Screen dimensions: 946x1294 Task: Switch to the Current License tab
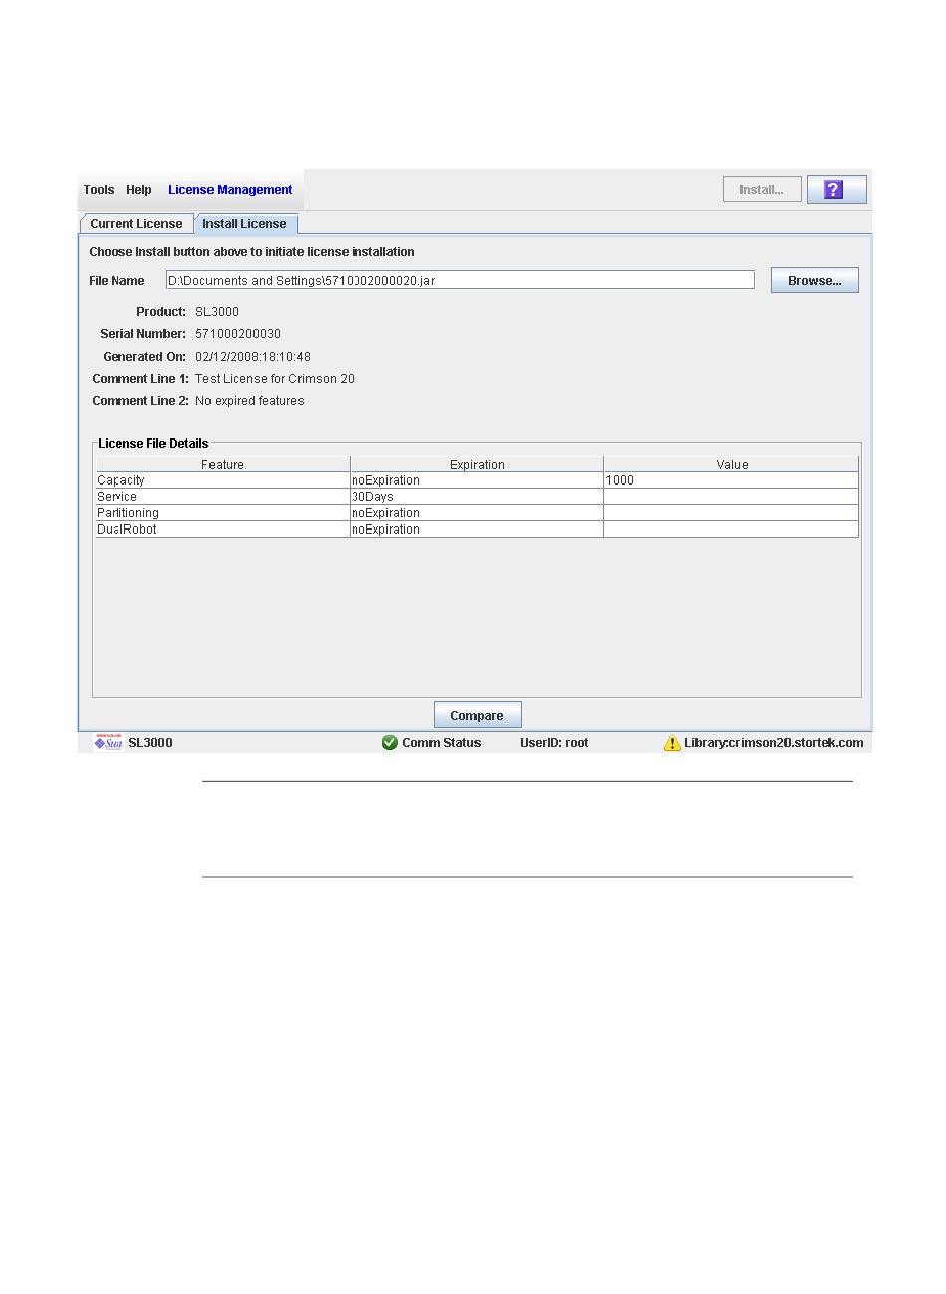[136, 224]
